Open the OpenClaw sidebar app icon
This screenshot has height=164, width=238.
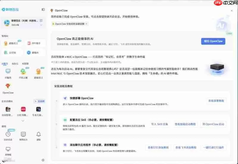tap(8, 86)
